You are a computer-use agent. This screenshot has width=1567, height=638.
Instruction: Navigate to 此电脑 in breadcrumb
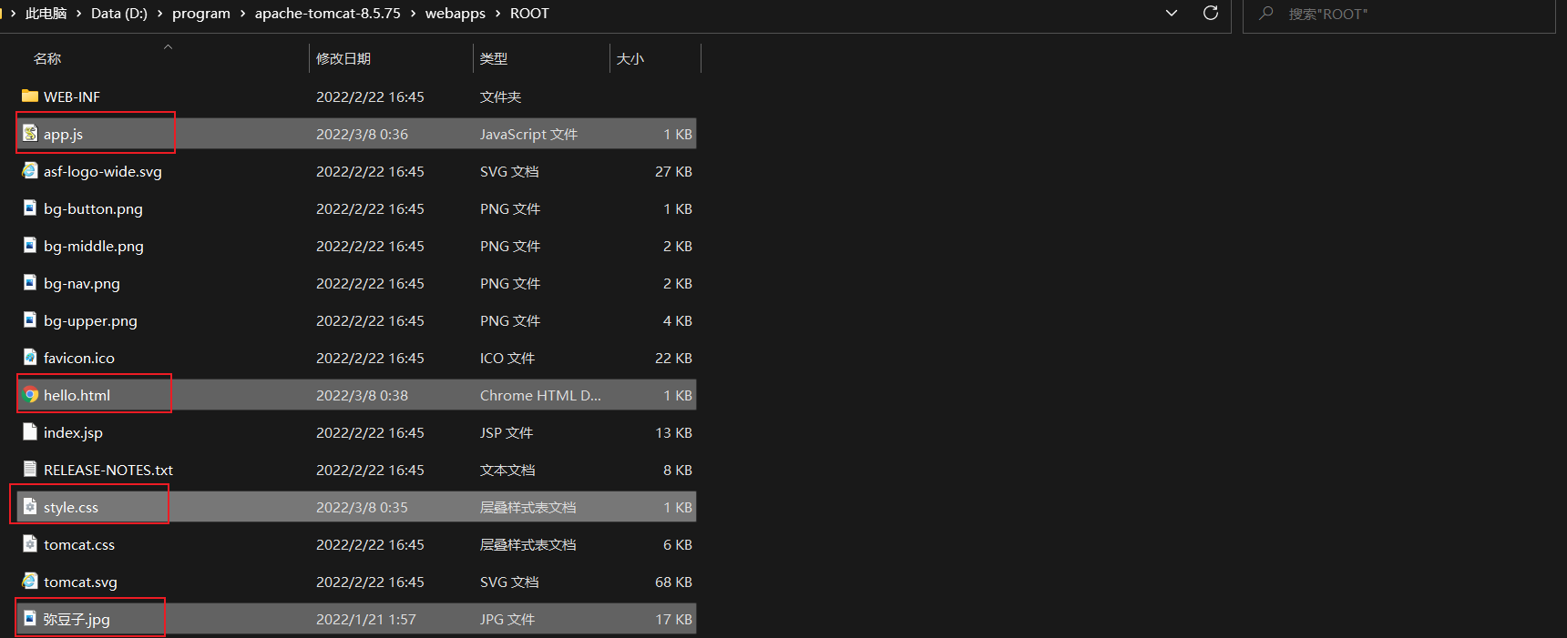46,14
